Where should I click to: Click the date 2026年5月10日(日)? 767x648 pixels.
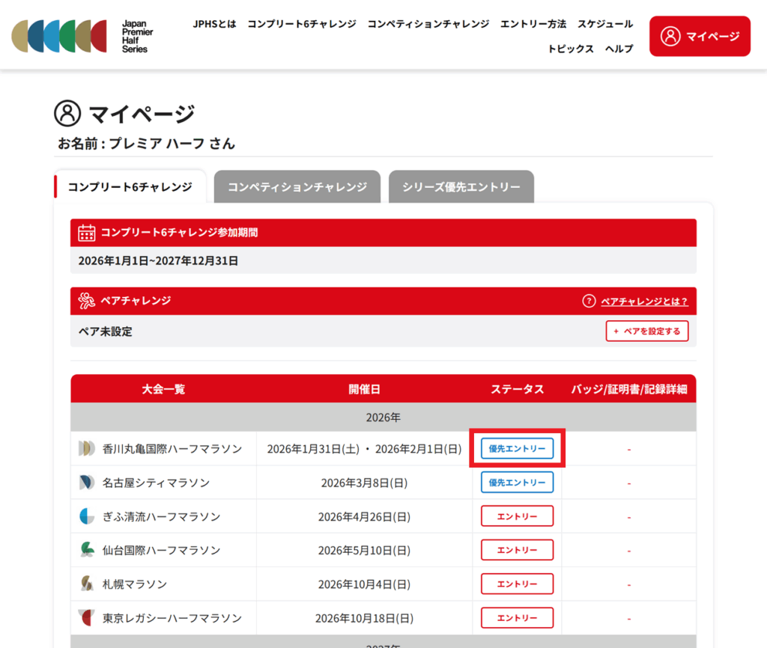click(365, 550)
